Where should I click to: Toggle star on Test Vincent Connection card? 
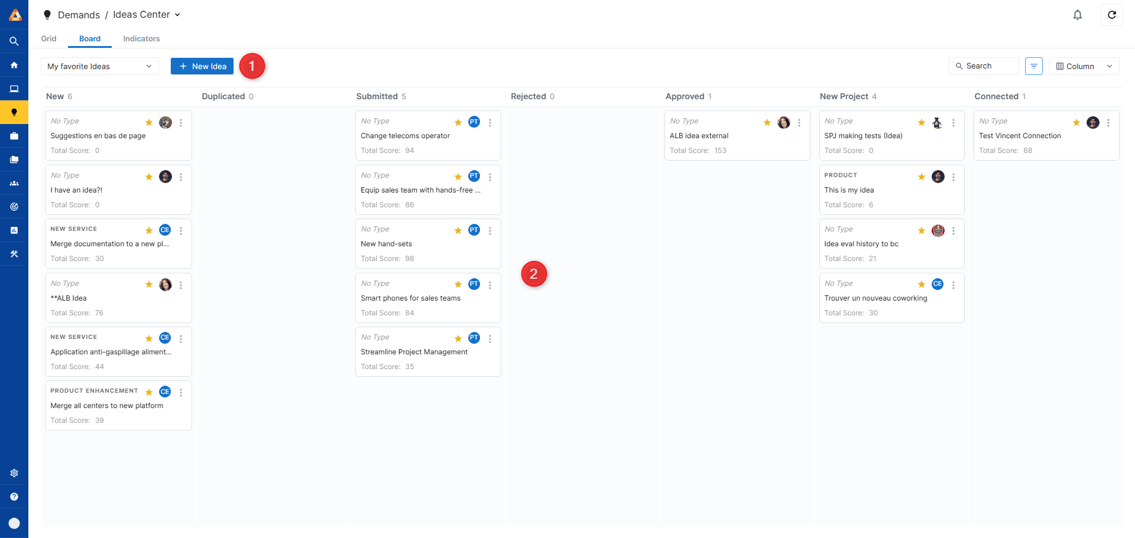1076,123
